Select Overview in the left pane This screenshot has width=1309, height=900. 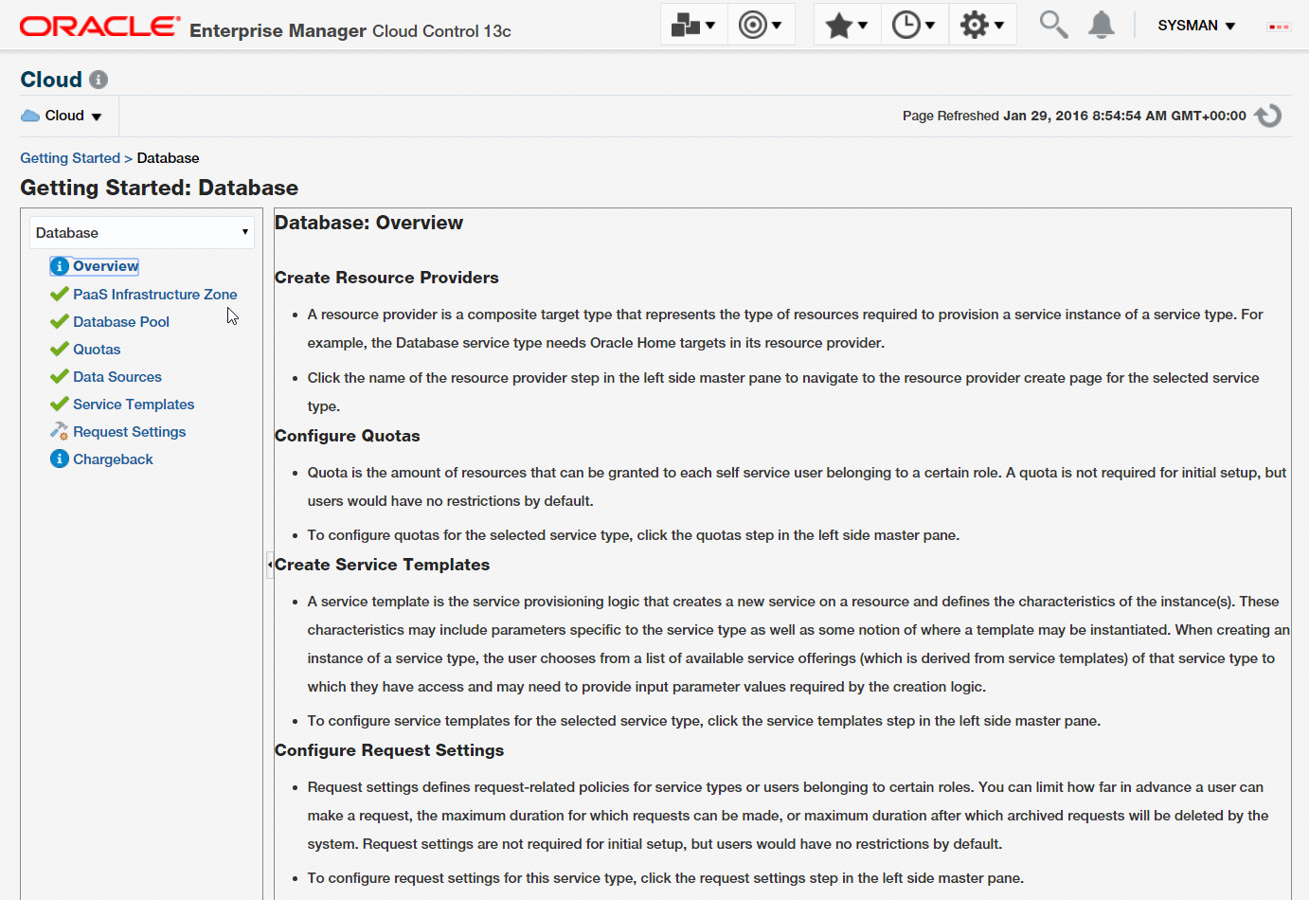click(106, 266)
